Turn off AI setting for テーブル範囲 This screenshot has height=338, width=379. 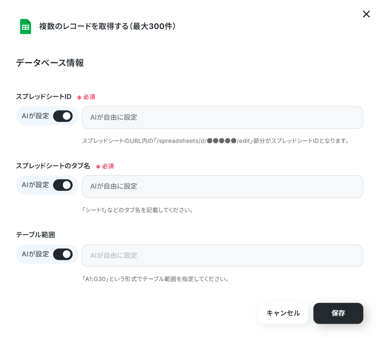click(63, 254)
